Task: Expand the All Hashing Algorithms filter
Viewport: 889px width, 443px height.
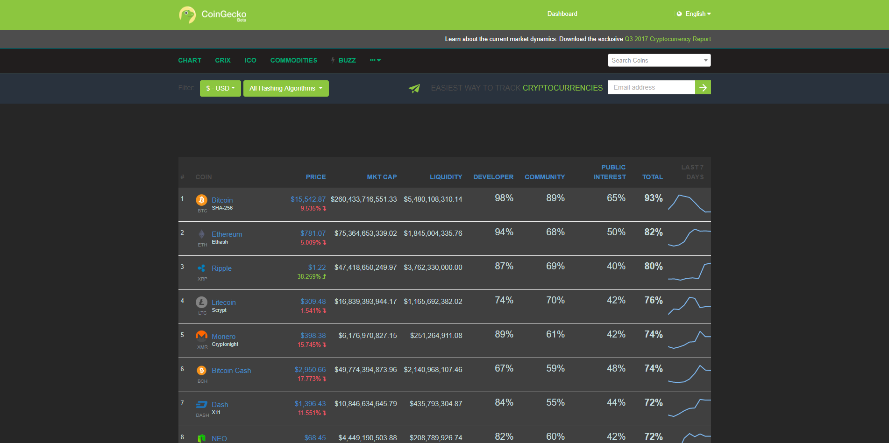Action: 286,88
